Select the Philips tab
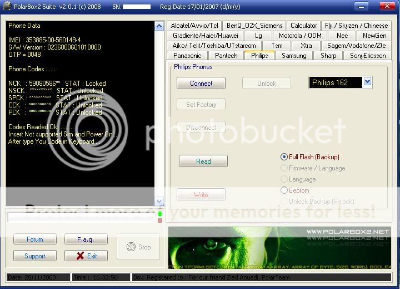Viewport: 400px width, 289px height. coord(259,55)
